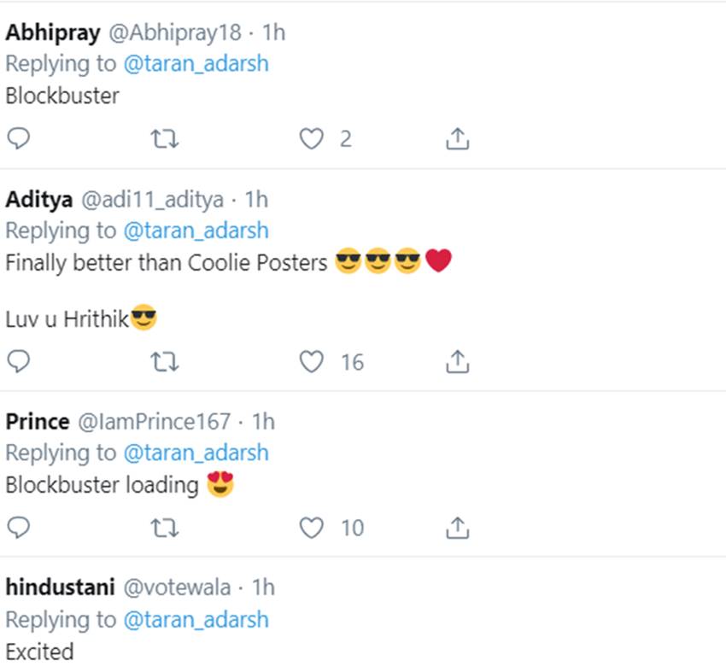Like Prince's tweet with 10 likes
The width and height of the screenshot is (726, 672).
[x=311, y=528]
